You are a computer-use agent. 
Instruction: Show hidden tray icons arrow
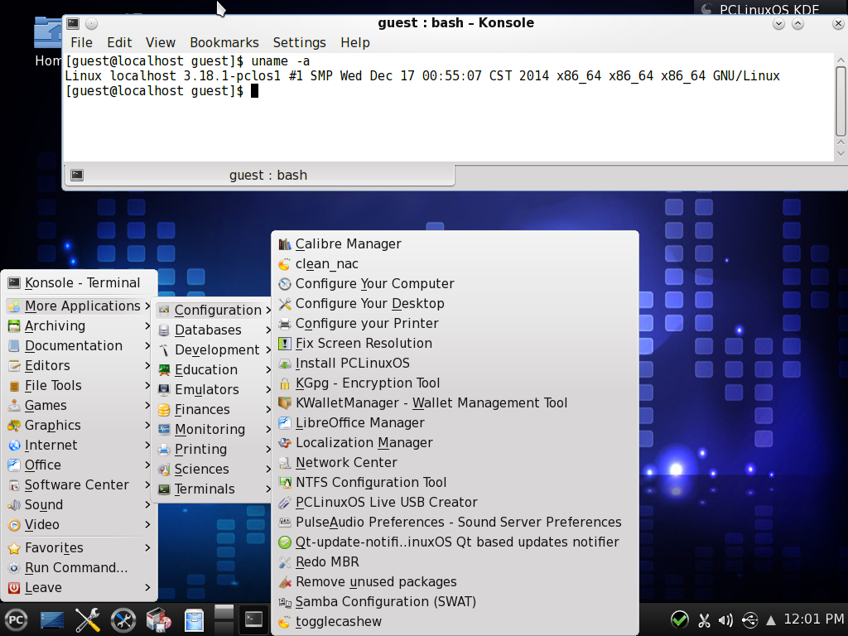[771, 620]
